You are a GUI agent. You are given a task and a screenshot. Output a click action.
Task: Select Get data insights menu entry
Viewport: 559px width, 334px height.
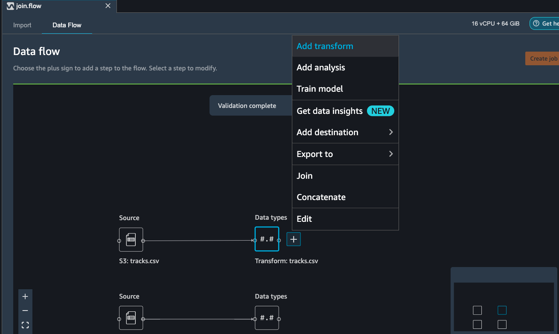[345, 111]
